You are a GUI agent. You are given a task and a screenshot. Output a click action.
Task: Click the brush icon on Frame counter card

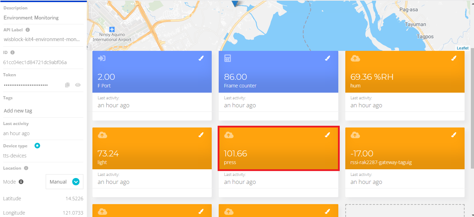(327, 59)
